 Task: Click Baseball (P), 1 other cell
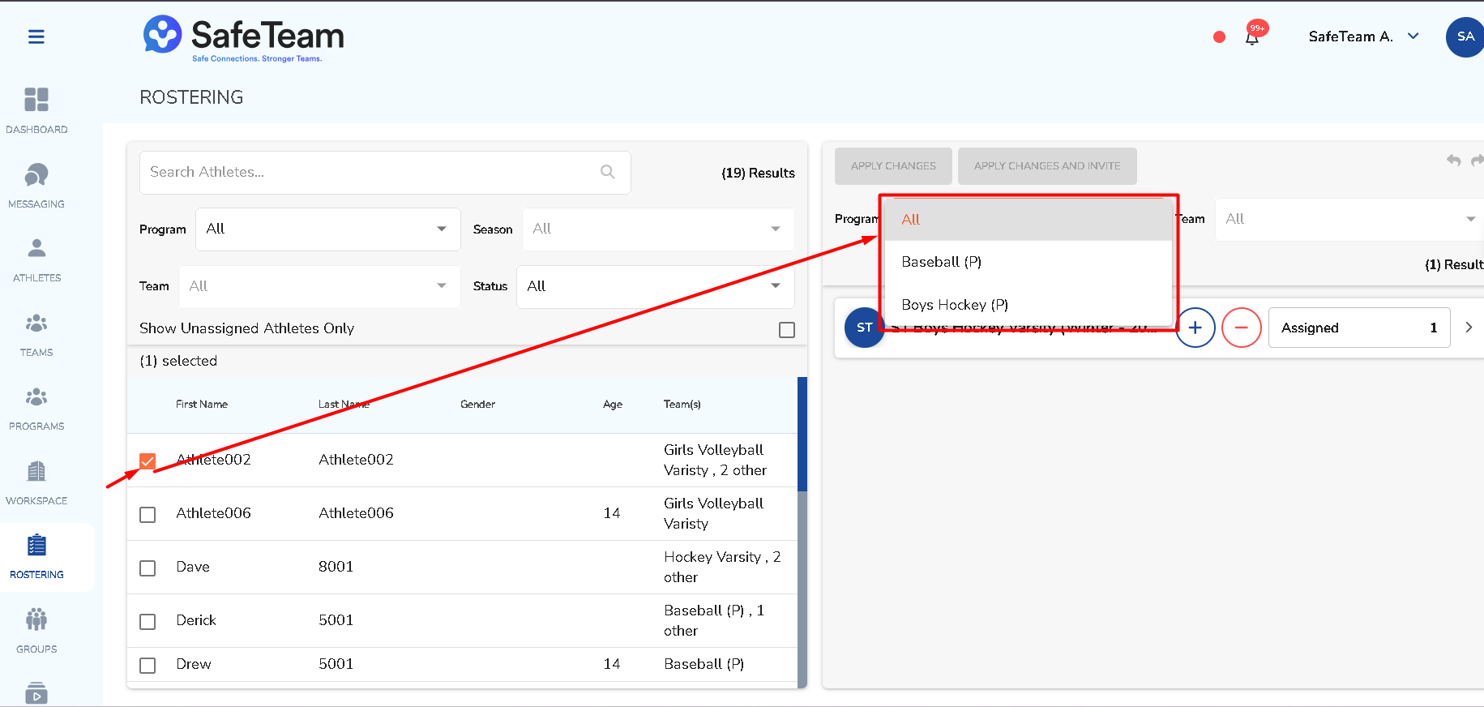(714, 620)
